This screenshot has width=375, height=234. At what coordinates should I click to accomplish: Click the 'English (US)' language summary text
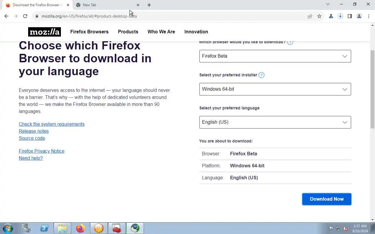tap(244, 178)
